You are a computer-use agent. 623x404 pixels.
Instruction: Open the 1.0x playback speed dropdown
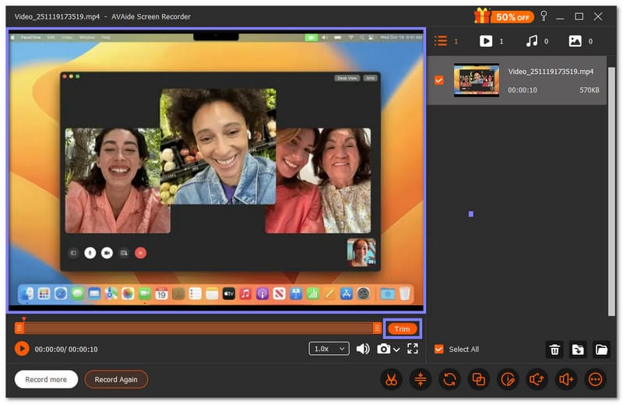(x=329, y=349)
